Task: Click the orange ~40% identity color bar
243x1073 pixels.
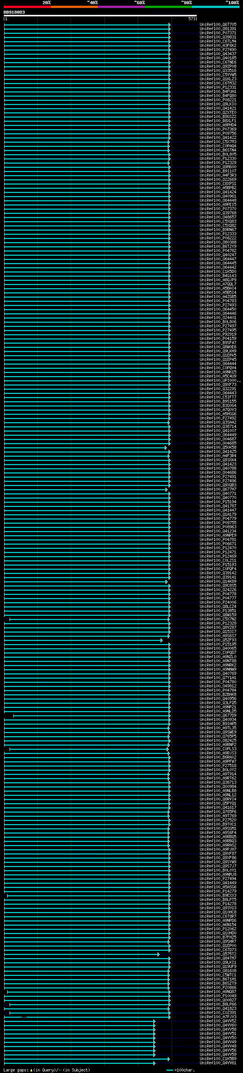Action: (74, 7)
